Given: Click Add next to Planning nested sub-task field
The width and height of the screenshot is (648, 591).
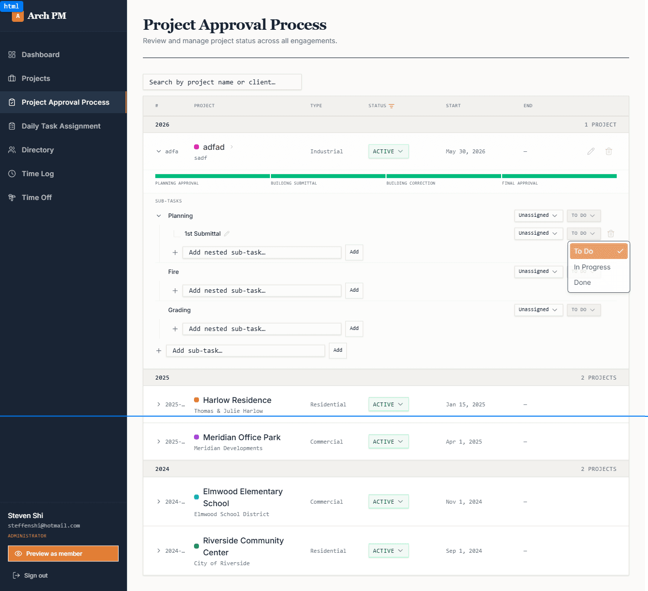Looking at the screenshot, I should point(354,252).
